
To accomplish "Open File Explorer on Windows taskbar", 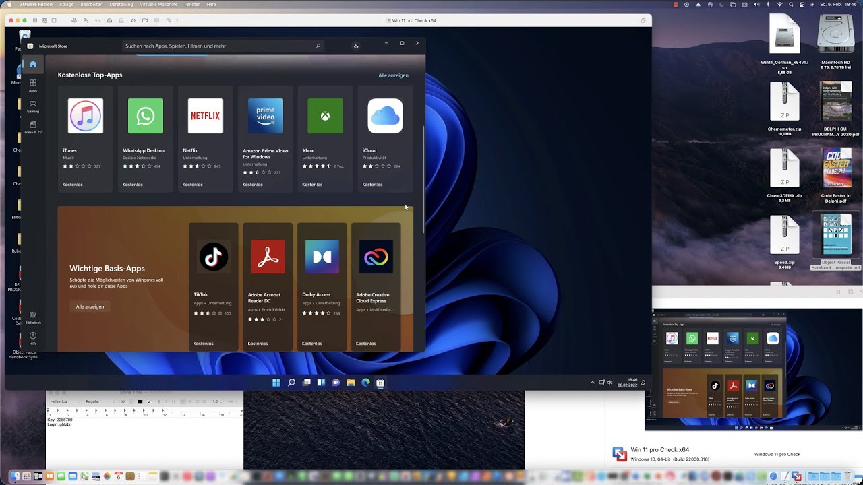I will click(351, 383).
